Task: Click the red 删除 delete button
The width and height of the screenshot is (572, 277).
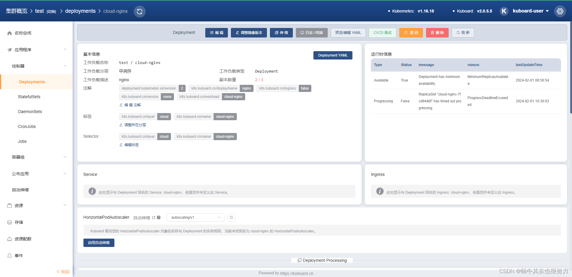Action: pyautogui.click(x=437, y=33)
